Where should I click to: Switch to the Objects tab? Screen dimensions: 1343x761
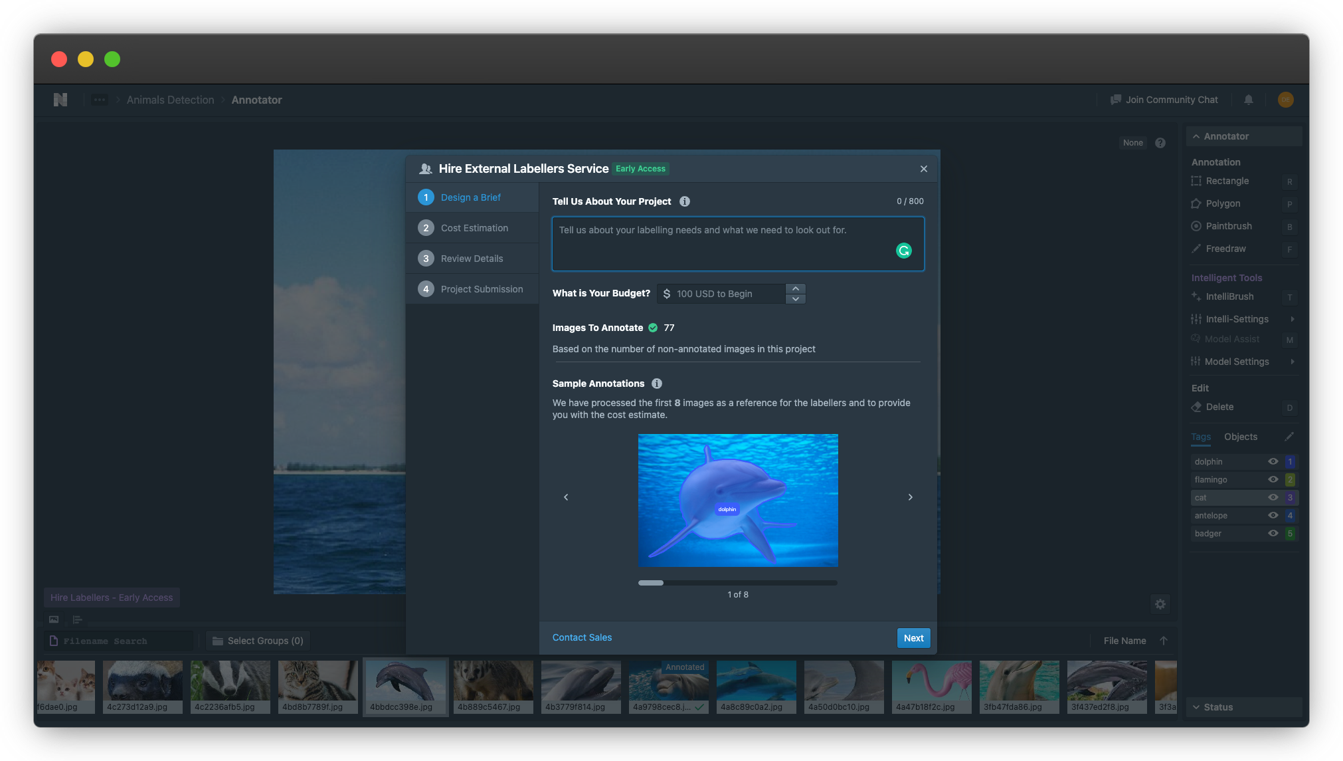coord(1241,437)
